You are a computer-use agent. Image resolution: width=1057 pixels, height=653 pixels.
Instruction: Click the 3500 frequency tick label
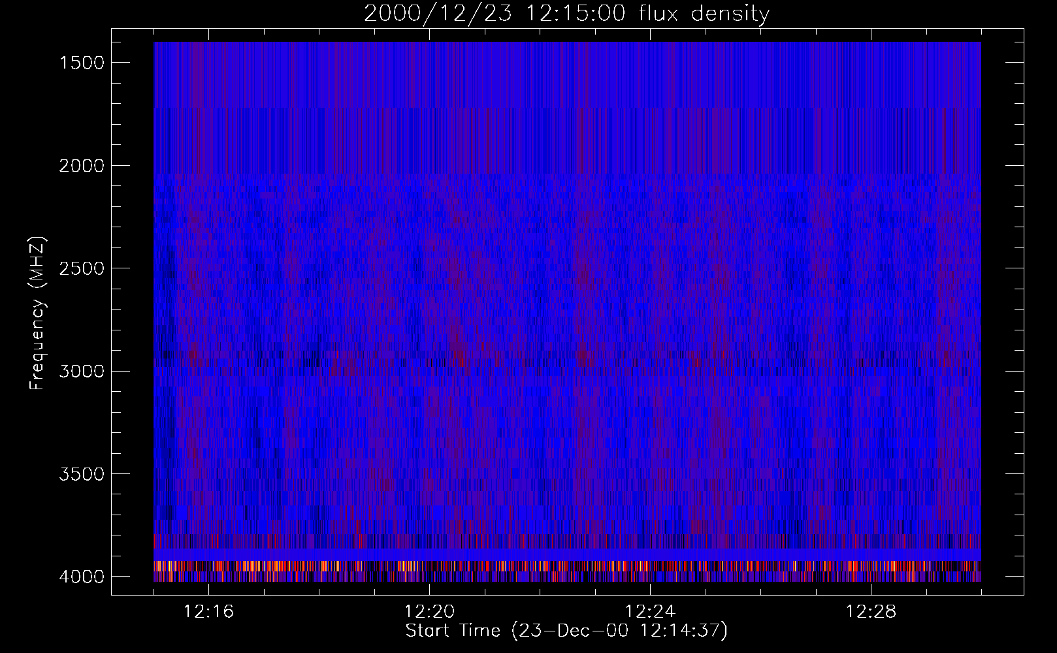click(x=82, y=474)
